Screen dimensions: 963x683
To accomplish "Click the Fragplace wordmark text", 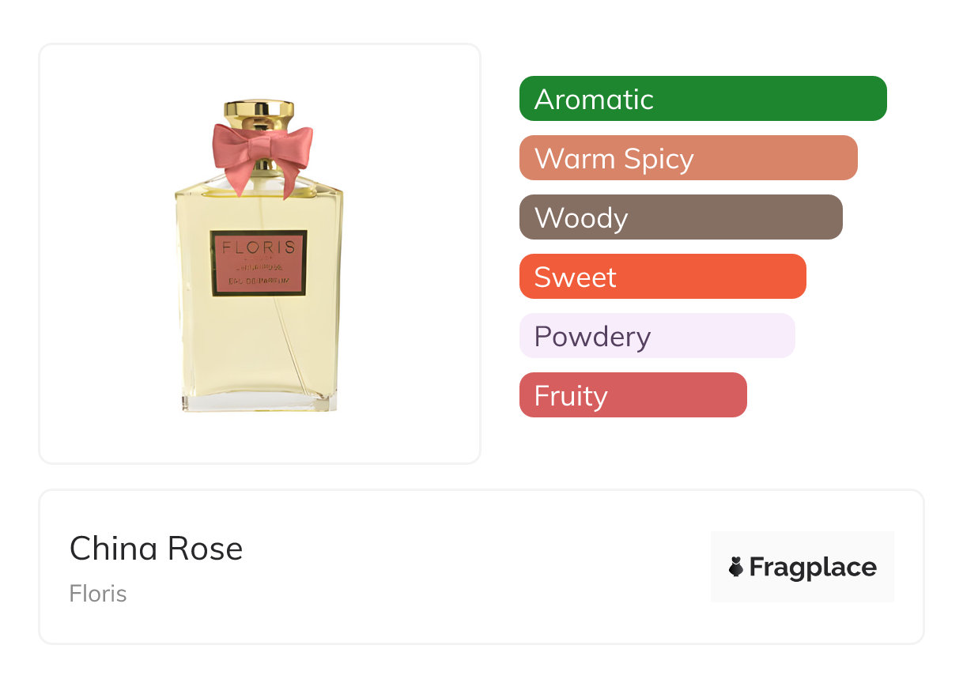I will coord(812,567).
